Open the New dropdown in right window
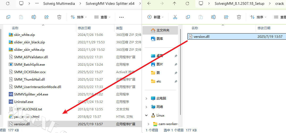Image resolution: width=286 pixels, height=133 pixels. (x=155, y=17)
